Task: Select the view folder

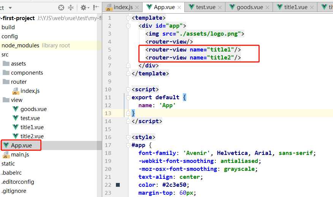Action: 17,100
